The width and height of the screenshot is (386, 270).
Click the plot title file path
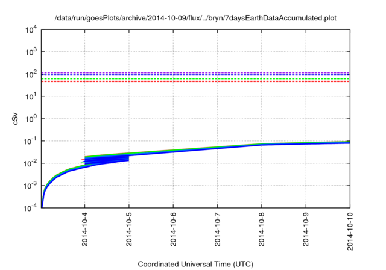click(x=195, y=18)
